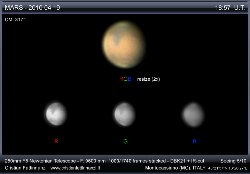Open the www.cristianfattinnanzi.it website link
250x174 pixels.
click(x=75, y=168)
